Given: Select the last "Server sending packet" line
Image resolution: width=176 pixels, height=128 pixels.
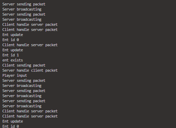Looking at the screenshot, I should click(24, 101).
